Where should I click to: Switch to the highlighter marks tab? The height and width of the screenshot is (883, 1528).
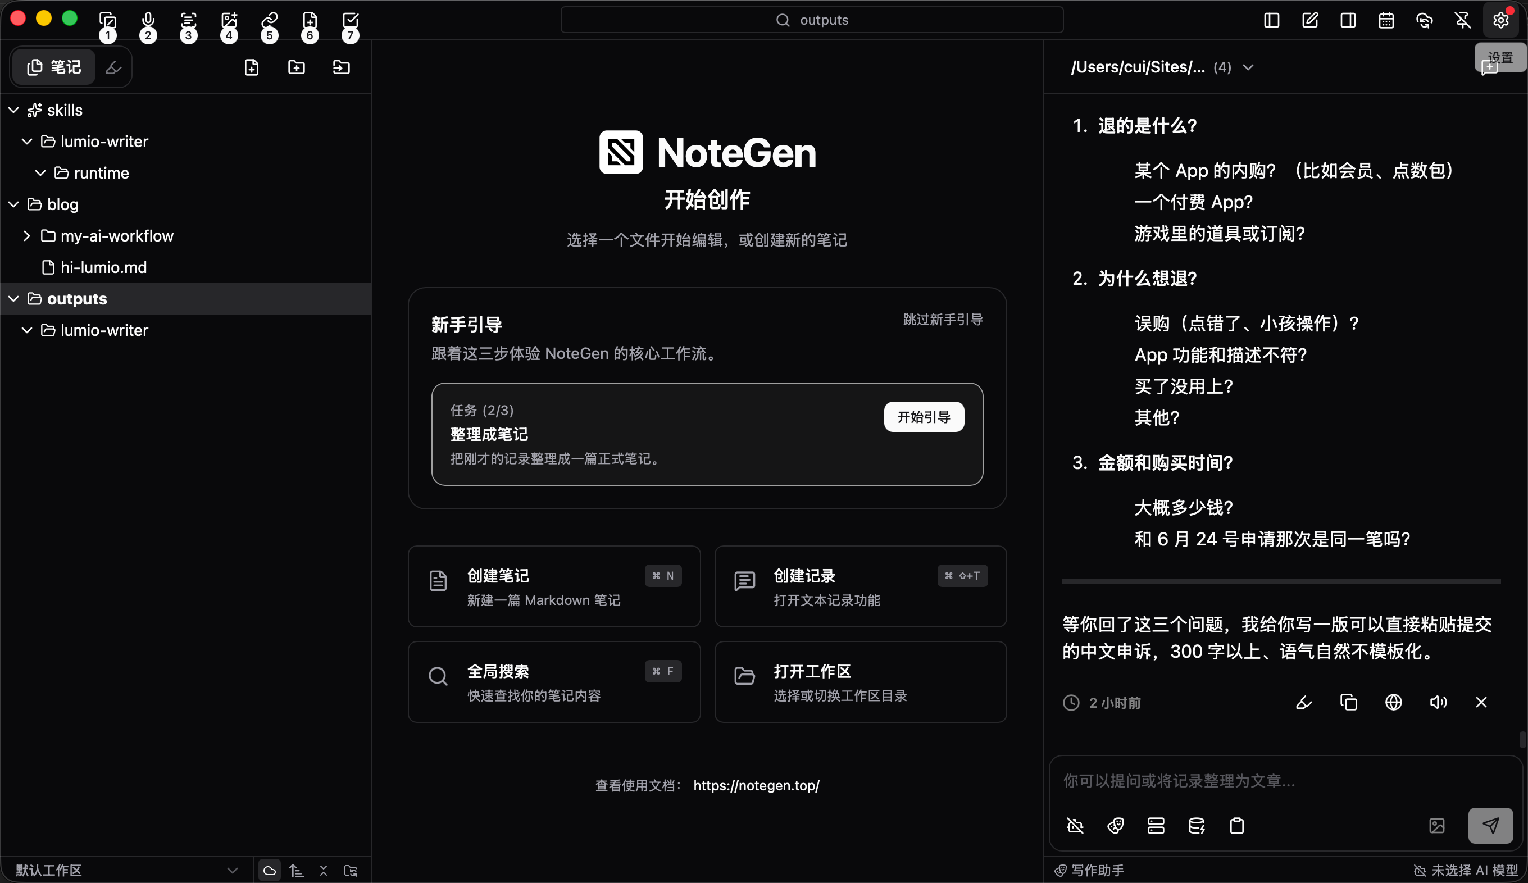tap(113, 67)
